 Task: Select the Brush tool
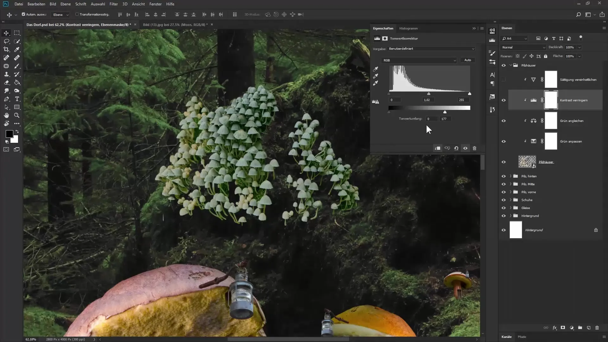pyautogui.click(x=17, y=66)
